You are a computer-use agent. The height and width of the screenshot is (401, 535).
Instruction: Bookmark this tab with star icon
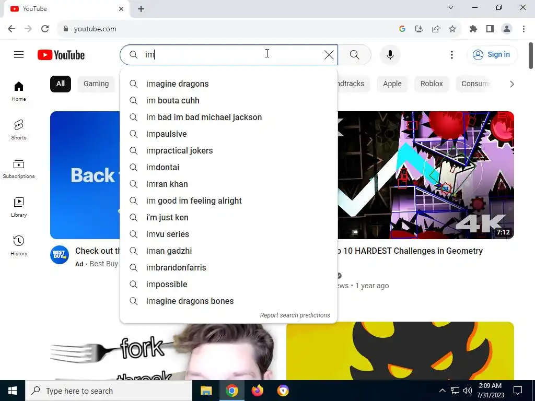(x=452, y=29)
